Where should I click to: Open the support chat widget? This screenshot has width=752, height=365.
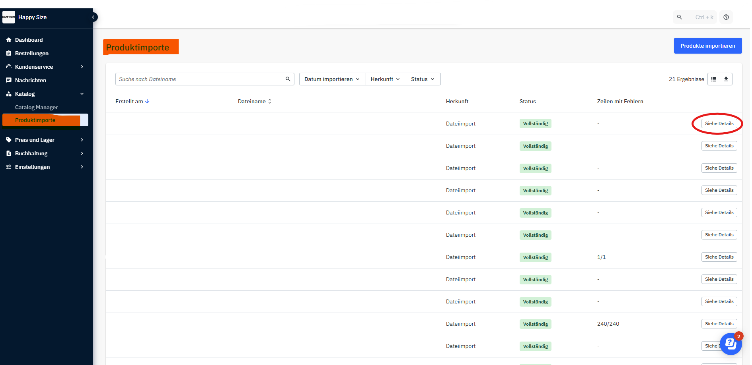731,344
